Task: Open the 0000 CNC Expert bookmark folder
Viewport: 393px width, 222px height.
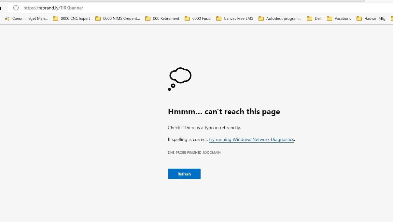Action: coord(72,19)
